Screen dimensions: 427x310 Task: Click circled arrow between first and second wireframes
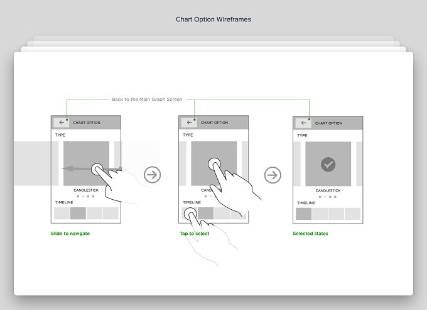(x=152, y=175)
